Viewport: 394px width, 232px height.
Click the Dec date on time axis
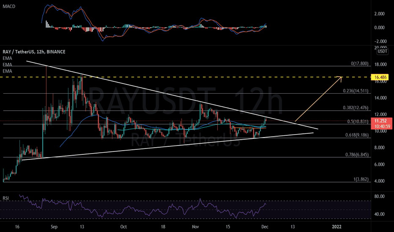pos(265,227)
